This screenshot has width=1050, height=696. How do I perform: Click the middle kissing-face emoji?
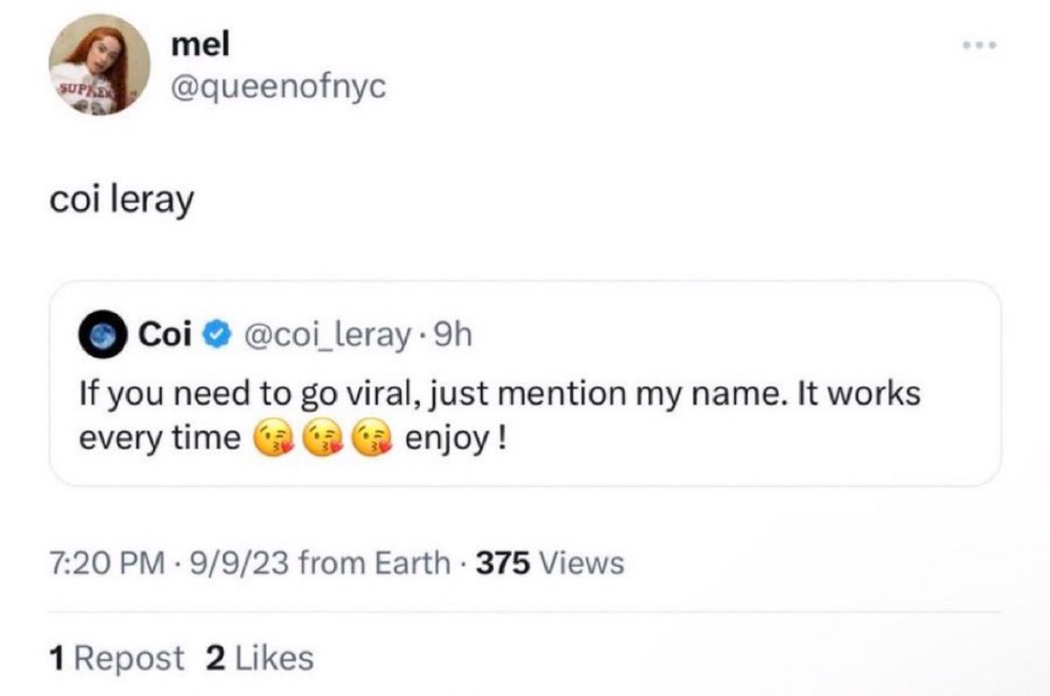coord(322,440)
